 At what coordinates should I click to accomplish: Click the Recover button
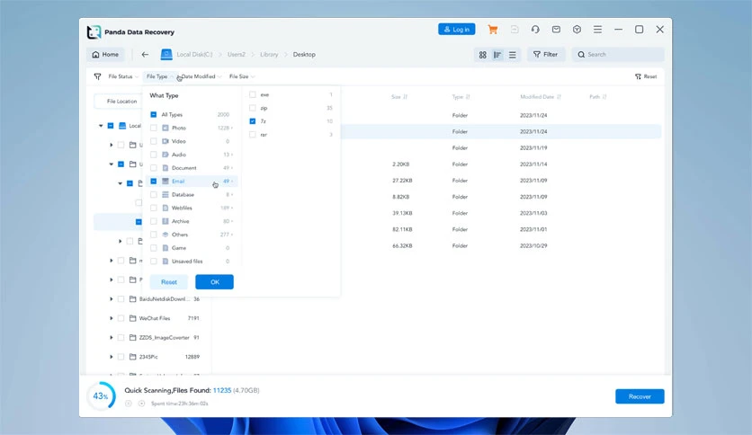[x=640, y=396]
